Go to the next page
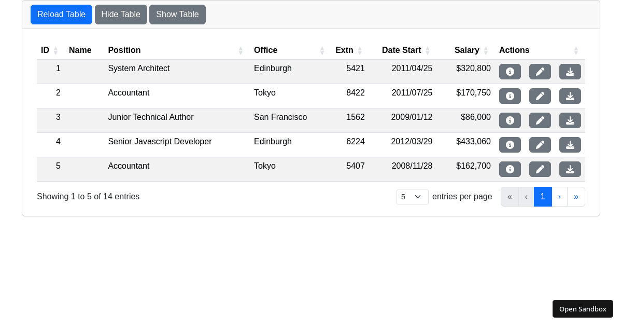Screen dimensions: 622x327 tap(559, 197)
